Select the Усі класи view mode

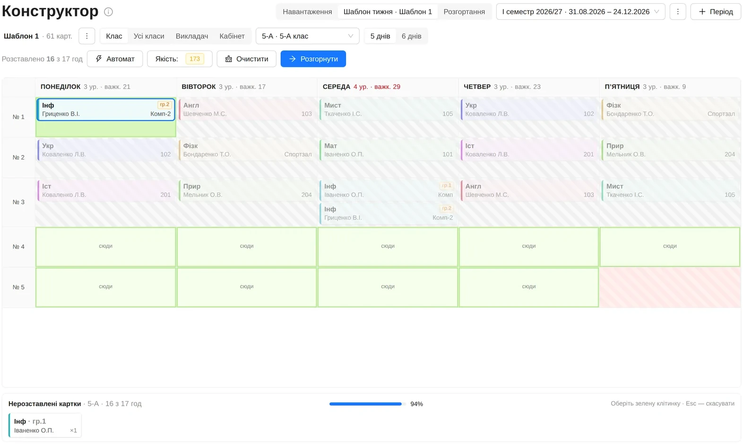coord(149,36)
